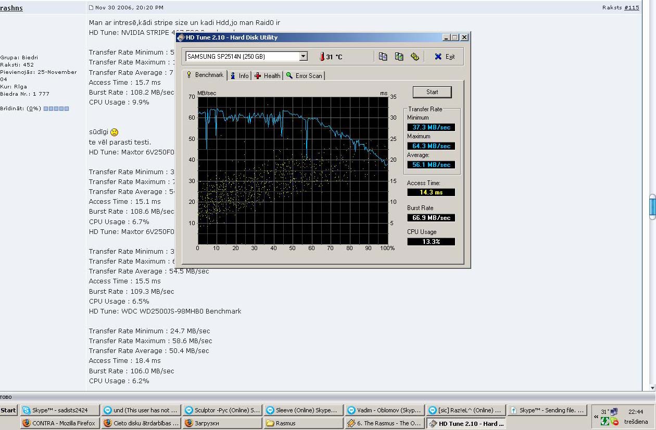
Task: Click the 13.3% CPU usage value
Action: pyautogui.click(x=431, y=242)
